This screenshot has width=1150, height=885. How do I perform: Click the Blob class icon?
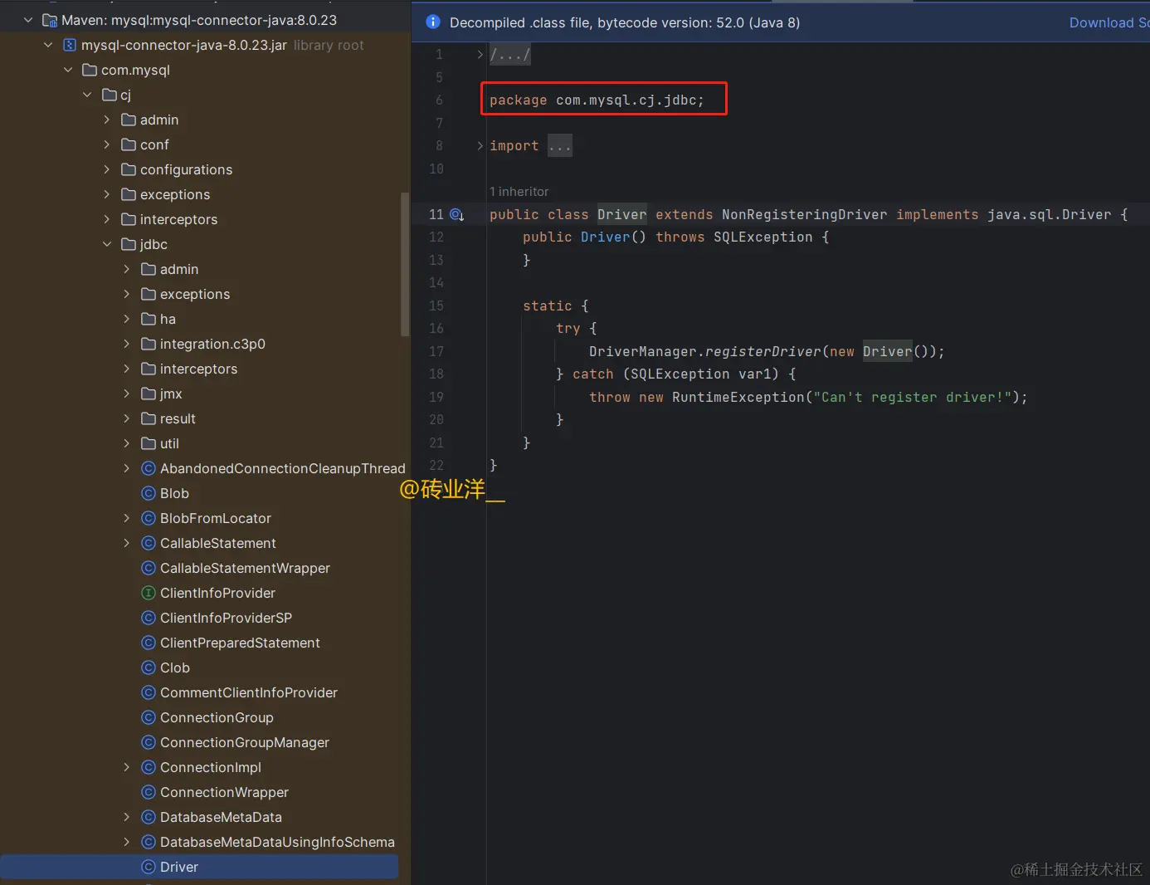pyautogui.click(x=149, y=493)
